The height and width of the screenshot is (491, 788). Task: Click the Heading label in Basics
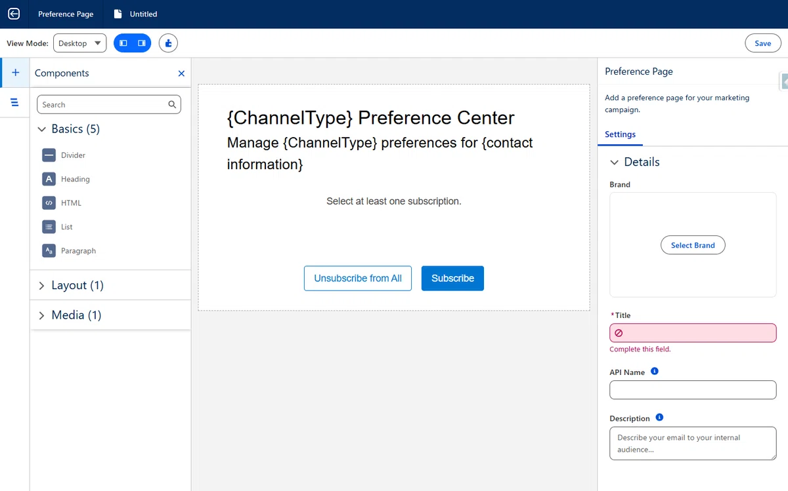coord(76,179)
